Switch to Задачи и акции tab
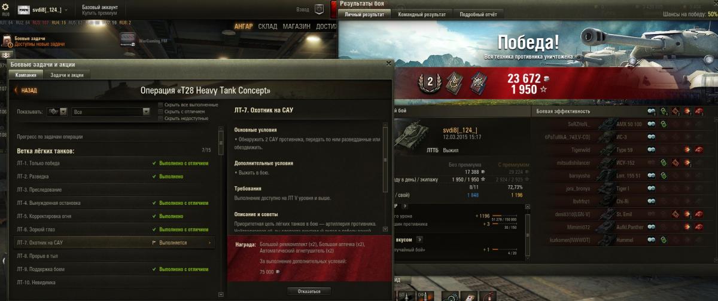 point(67,75)
